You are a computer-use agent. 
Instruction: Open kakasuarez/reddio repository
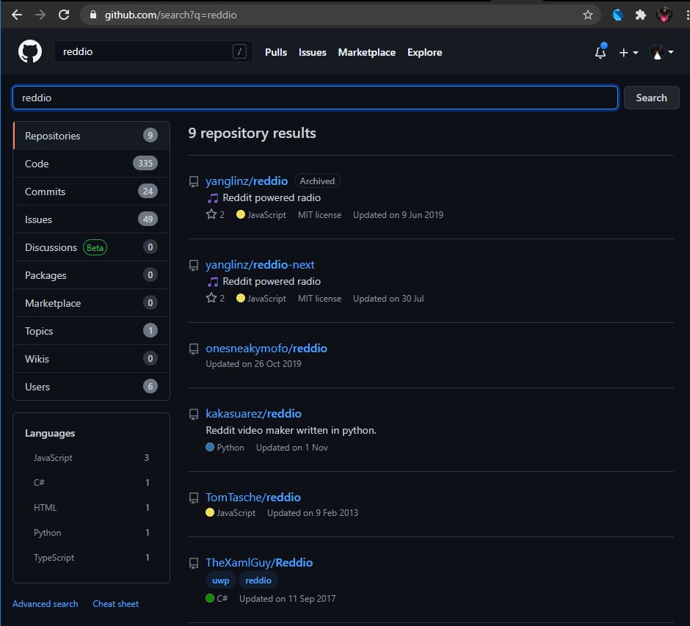(x=253, y=413)
